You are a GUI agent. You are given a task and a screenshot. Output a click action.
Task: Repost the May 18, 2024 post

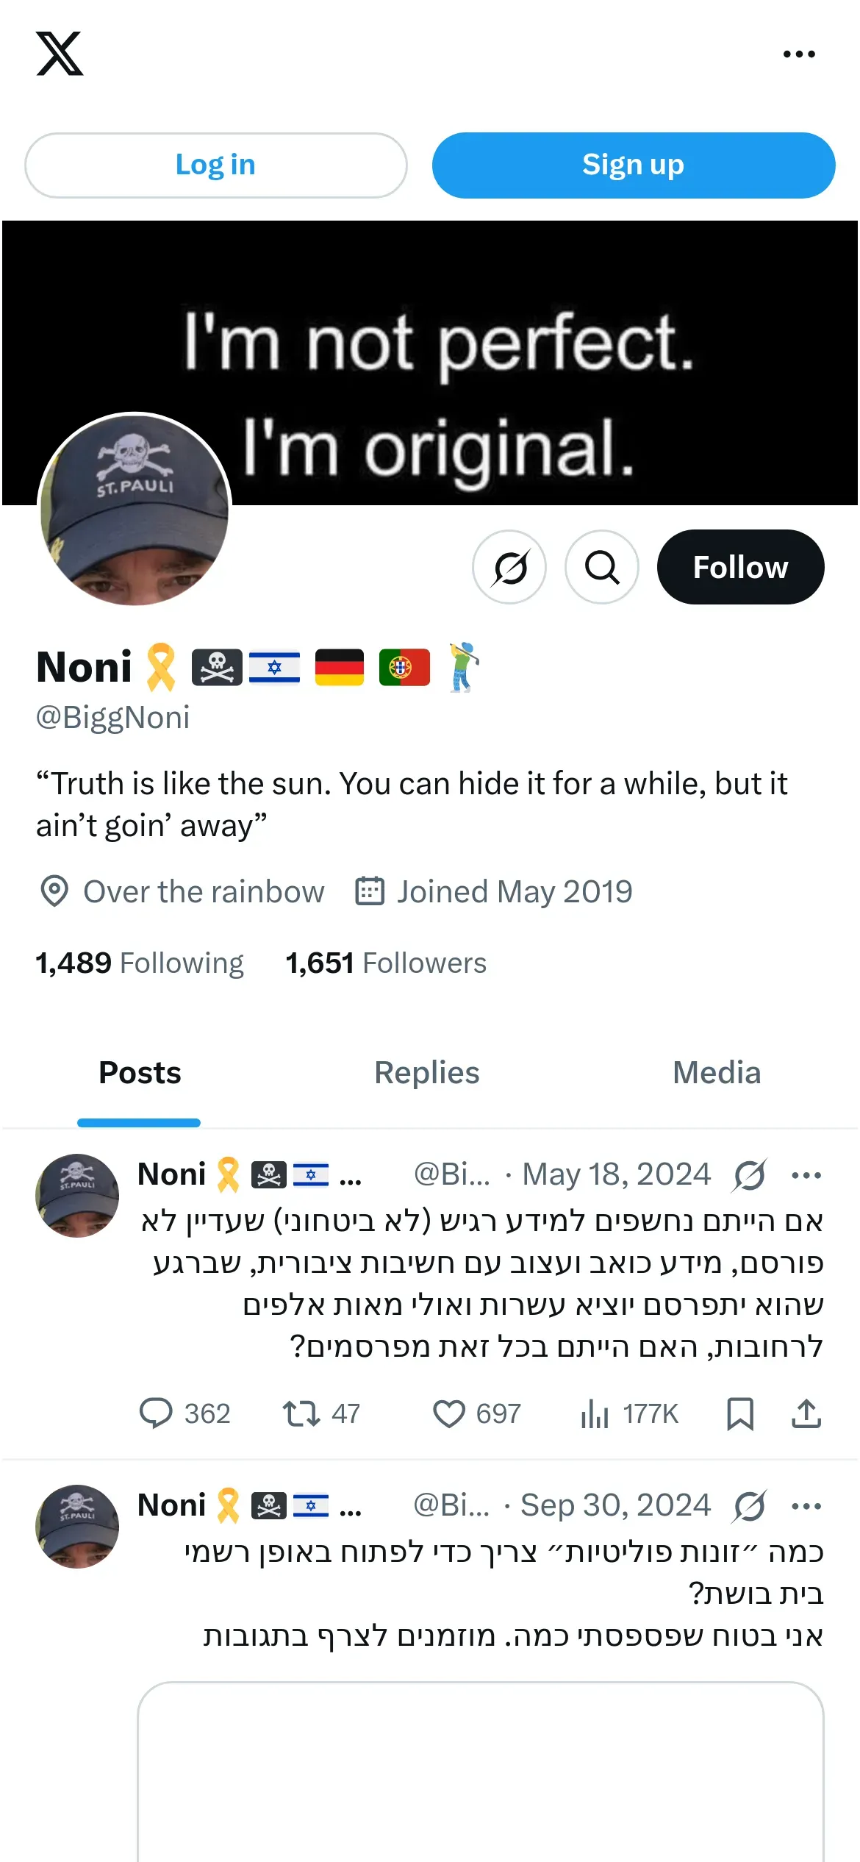click(301, 1413)
